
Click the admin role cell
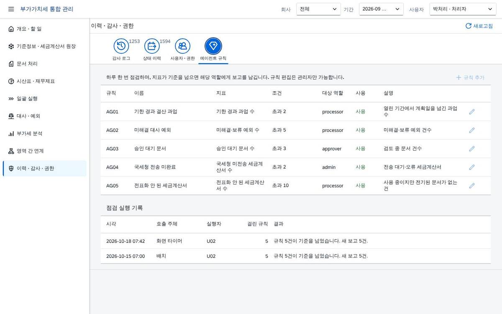click(x=329, y=167)
